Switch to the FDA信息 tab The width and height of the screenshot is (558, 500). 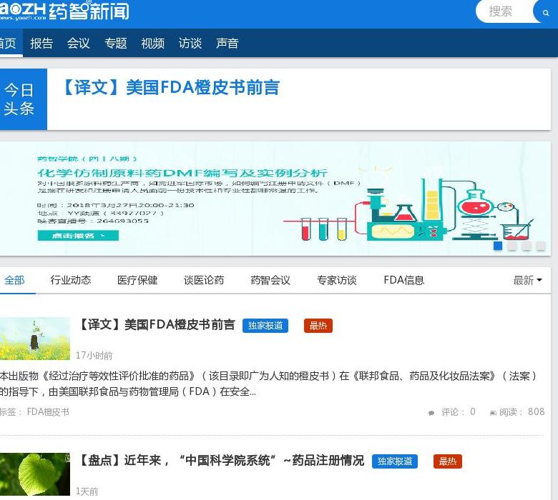(404, 280)
